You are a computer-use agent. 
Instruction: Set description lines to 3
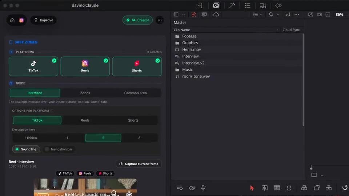(139, 138)
